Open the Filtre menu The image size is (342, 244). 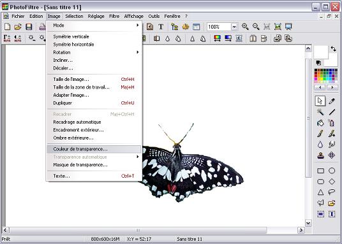(x=114, y=16)
